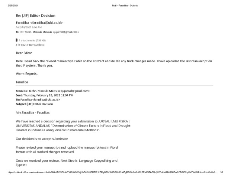
Task: Click recipient jujurnal@gmail.com in To line
Action: click(x=66, y=32)
